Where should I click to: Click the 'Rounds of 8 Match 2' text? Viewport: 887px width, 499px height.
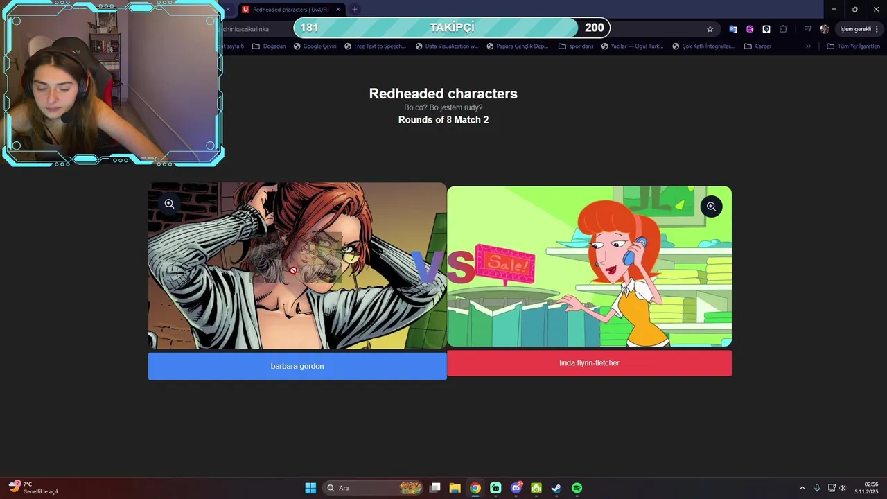click(x=443, y=120)
